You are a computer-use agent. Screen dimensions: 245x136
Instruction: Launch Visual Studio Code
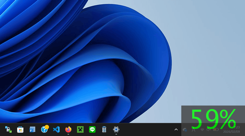tap(56, 129)
